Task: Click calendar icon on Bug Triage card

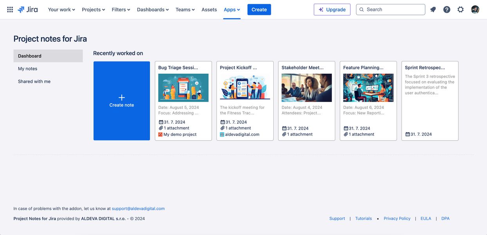Action: tap(161, 122)
